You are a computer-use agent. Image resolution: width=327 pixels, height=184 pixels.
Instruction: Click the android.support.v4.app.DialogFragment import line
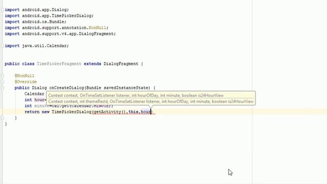[x=60, y=34]
